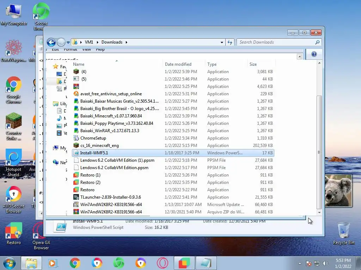The image size is (361, 270).
Task: Click the Windows Start orb
Action: tap(10, 263)
